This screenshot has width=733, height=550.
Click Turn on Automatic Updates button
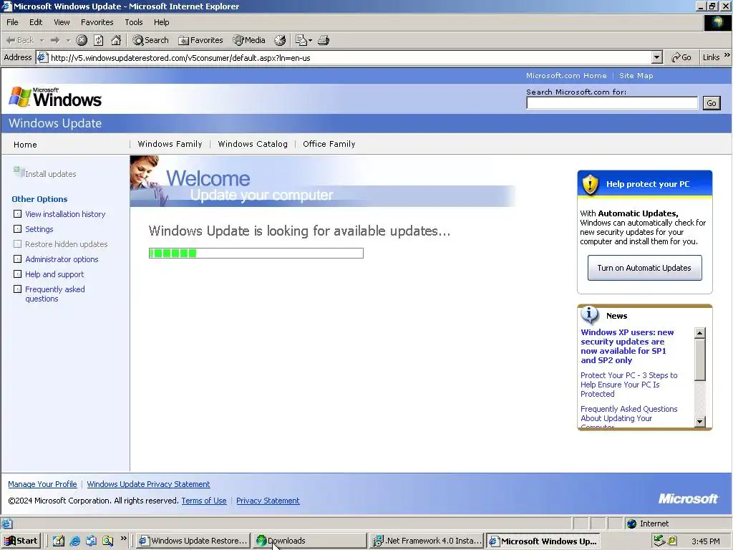644,268
